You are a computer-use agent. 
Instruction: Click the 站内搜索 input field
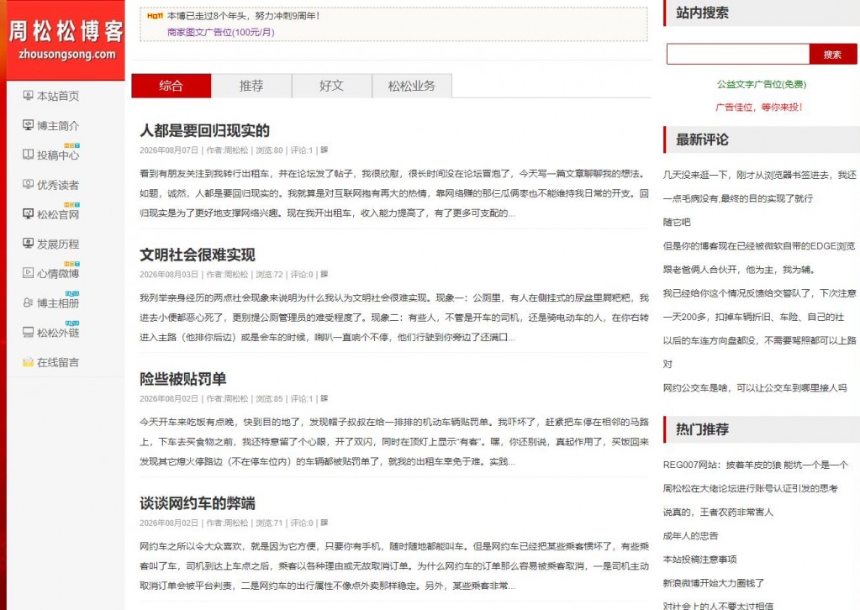pyautogui.click(x=738, y=55)
